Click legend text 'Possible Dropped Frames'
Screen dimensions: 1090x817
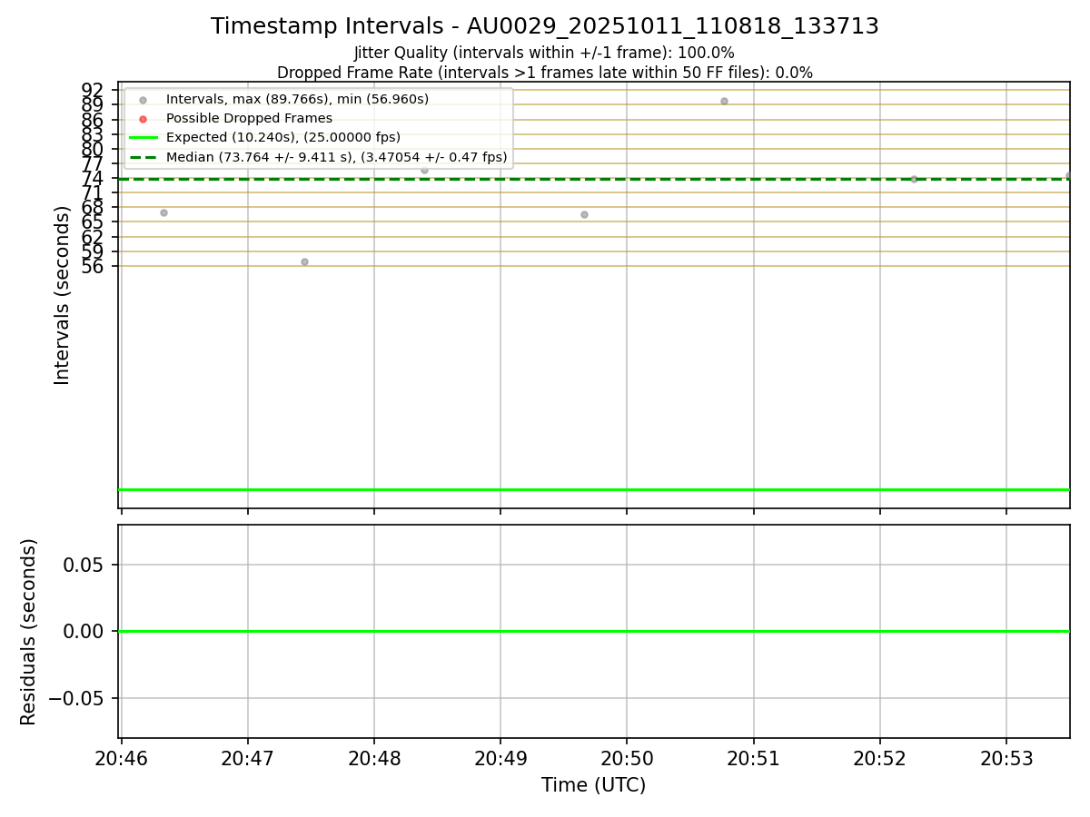[249, 118]
